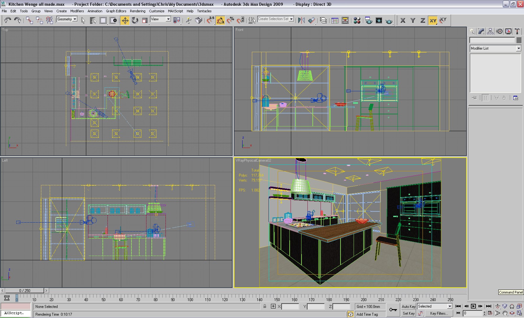524x318 pixels.
Task: Activate the Select and Move tool
Action: pos(125,20)
